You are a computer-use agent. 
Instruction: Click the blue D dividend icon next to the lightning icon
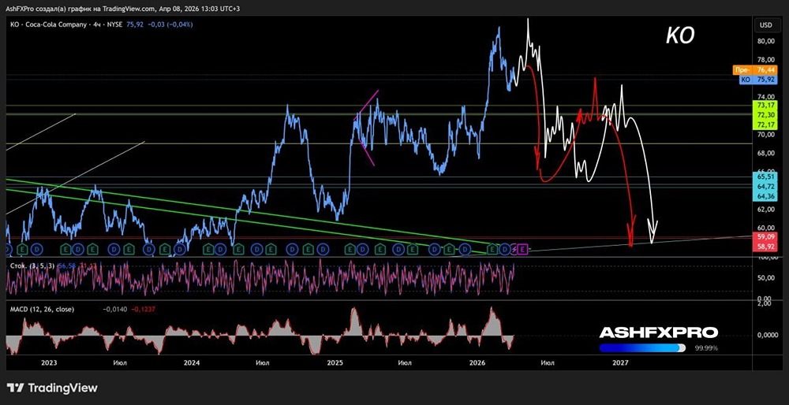505,248
